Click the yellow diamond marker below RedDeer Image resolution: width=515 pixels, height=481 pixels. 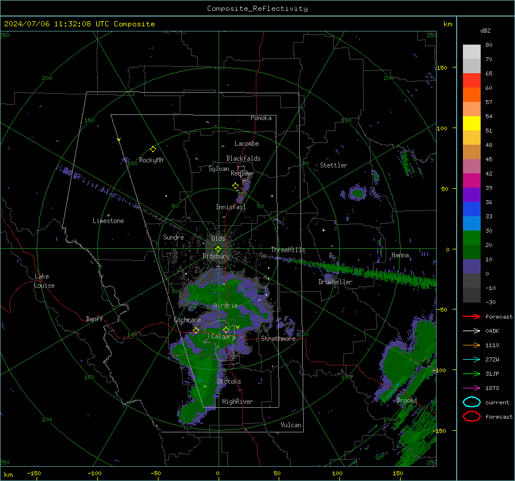(x=236, y=186)
